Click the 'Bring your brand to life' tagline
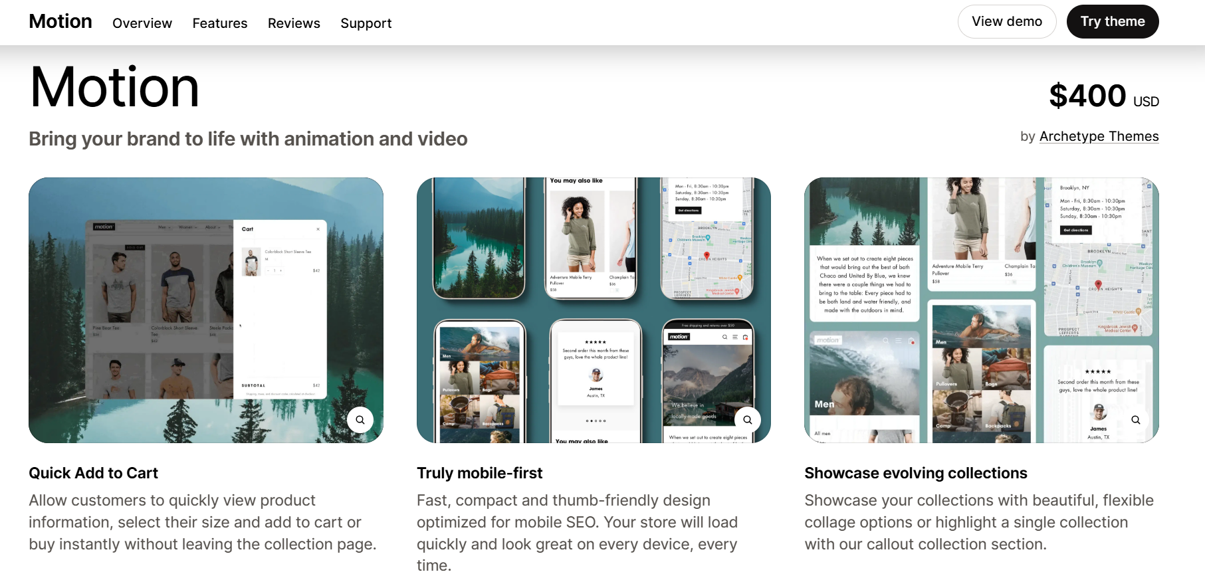 (x=248, y=139)
